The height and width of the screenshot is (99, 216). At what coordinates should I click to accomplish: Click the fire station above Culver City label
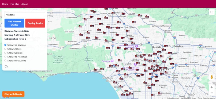click(x=126, y=75)
